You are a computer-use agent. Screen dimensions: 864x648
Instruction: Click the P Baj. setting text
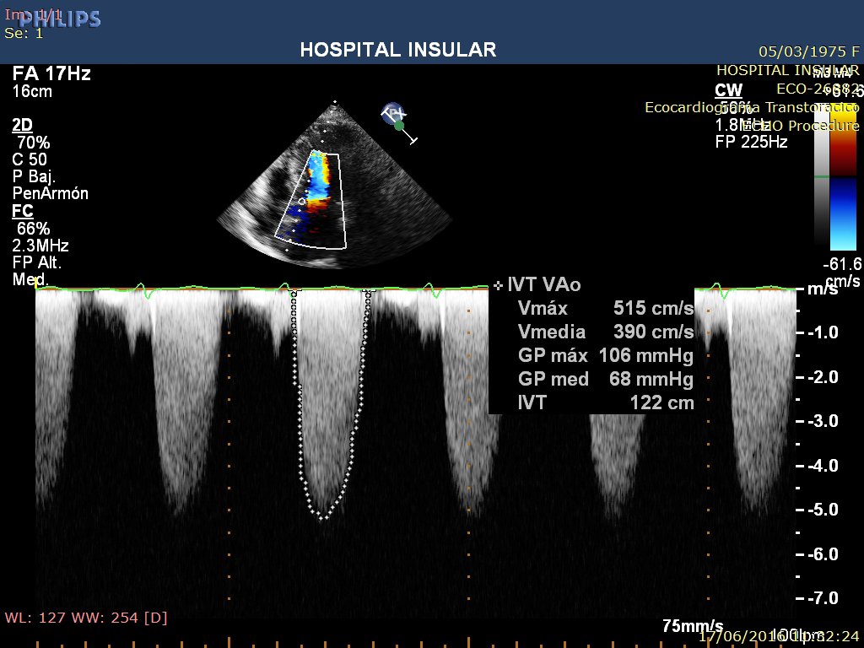click(34, 177)
